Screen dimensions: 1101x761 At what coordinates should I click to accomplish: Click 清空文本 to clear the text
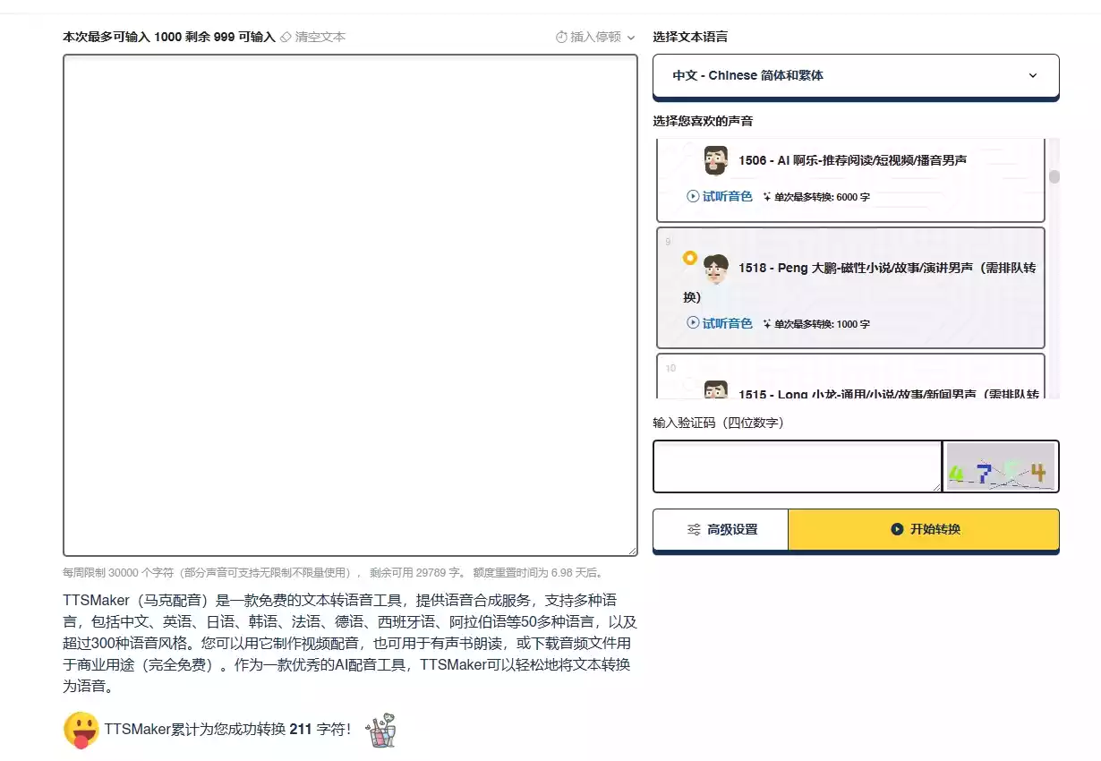click(x=322, y=37)
